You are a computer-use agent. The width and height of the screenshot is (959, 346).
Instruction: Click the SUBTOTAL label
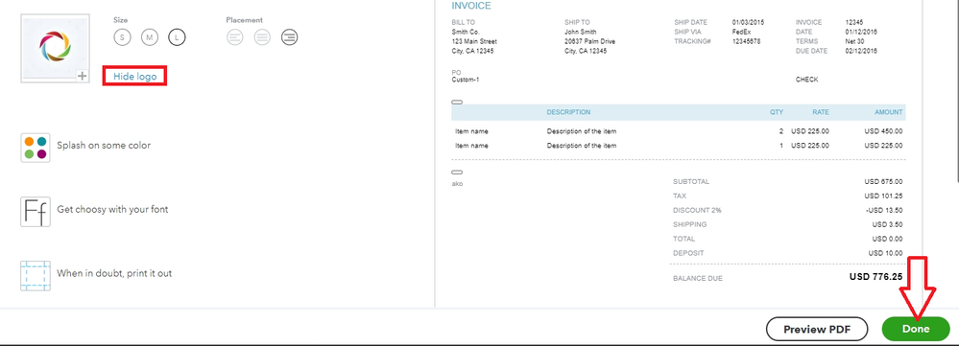(x=691, y=181)
